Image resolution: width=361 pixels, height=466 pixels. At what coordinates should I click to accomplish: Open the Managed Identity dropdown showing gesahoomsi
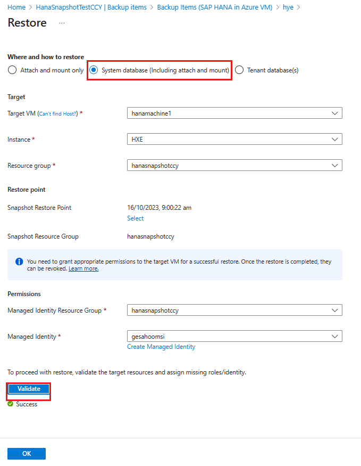tap(234, 336)
